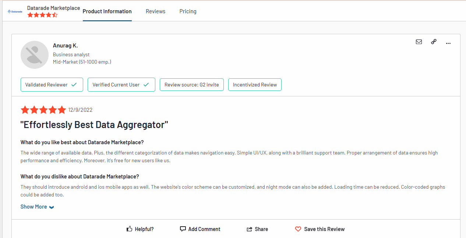Click the Validated Reviewer badge
Screen dimensions: 466x238
[52, 85]
